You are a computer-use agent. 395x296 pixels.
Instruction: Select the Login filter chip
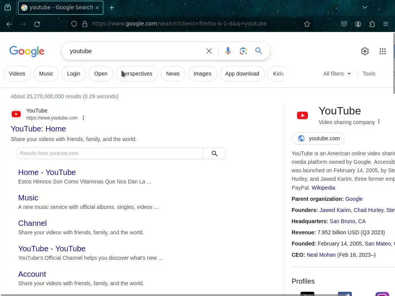tap(74, 74)
